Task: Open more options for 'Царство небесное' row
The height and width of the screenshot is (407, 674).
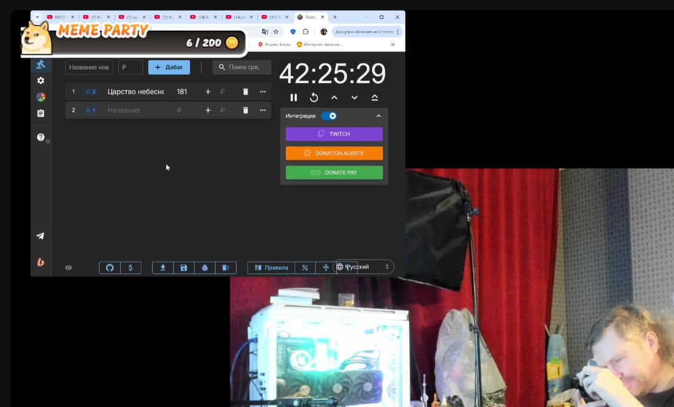Action: coord(263,92)
